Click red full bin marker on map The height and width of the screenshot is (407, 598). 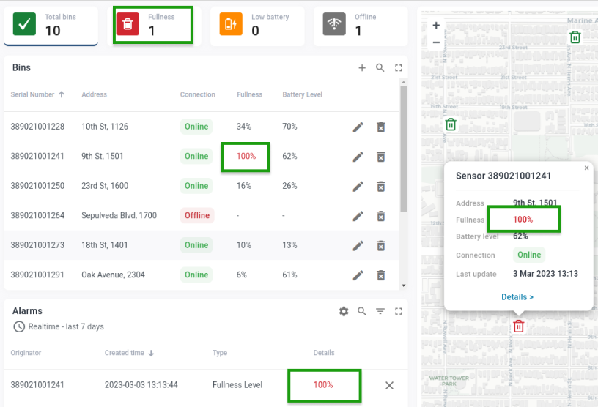tap(518, 326)
